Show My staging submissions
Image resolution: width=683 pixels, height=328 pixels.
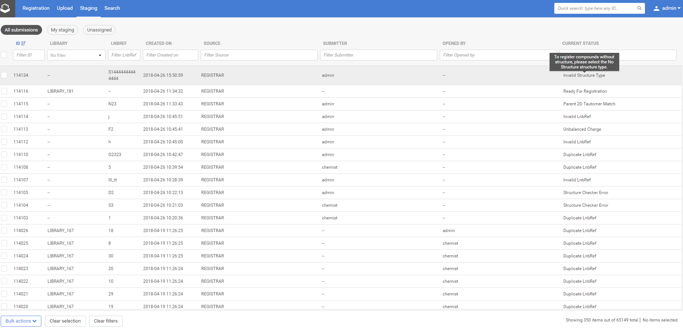pos(62,30)
